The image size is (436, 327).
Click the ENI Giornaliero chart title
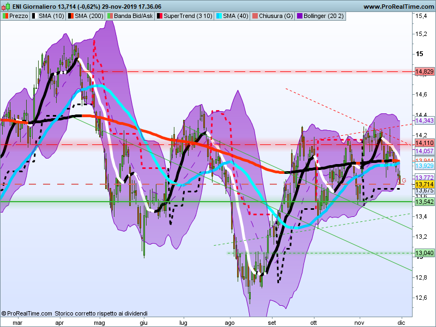coord(34,7)
